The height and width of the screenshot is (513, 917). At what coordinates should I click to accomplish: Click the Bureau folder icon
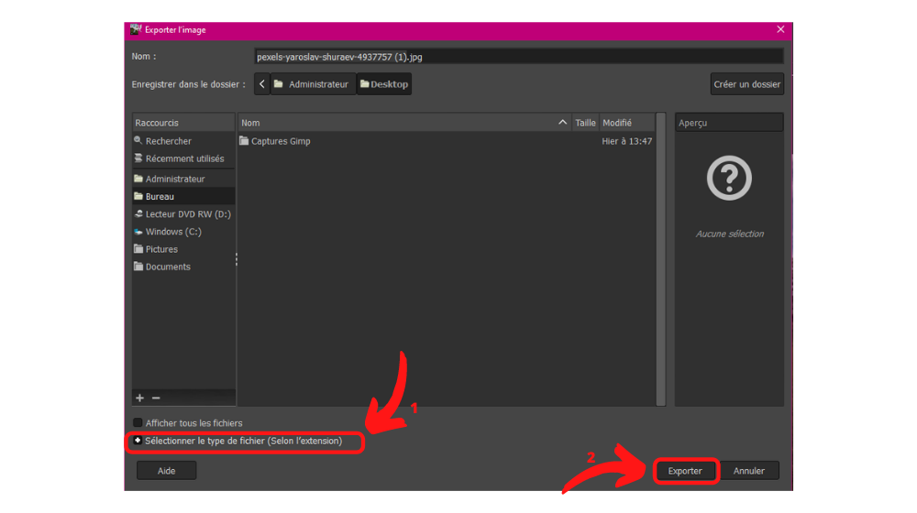[x=138, y=196]
